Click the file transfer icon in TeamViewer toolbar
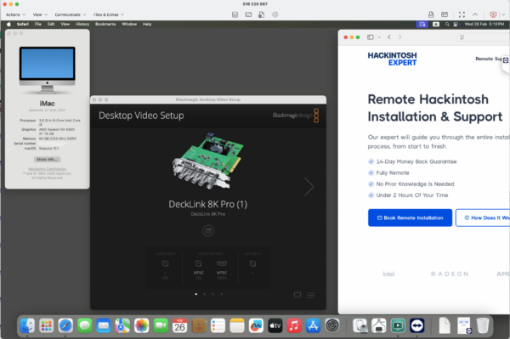This screenshot has width=510, height=339. [262, 14]
